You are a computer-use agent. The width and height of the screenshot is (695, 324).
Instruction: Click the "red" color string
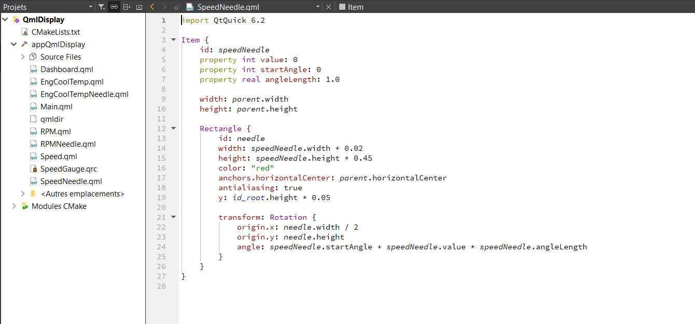[x=262, y=168]
